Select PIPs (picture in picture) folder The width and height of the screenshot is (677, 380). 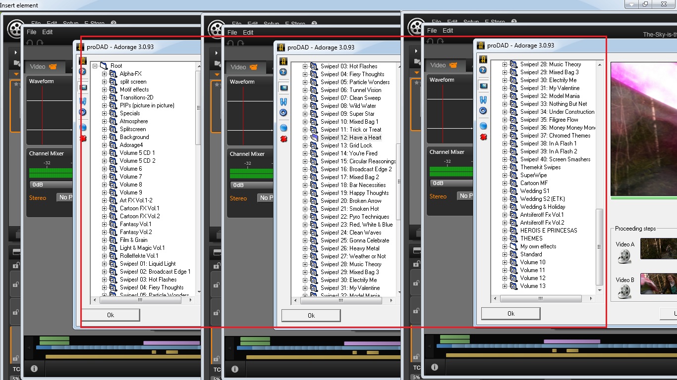tap(147, 105)
